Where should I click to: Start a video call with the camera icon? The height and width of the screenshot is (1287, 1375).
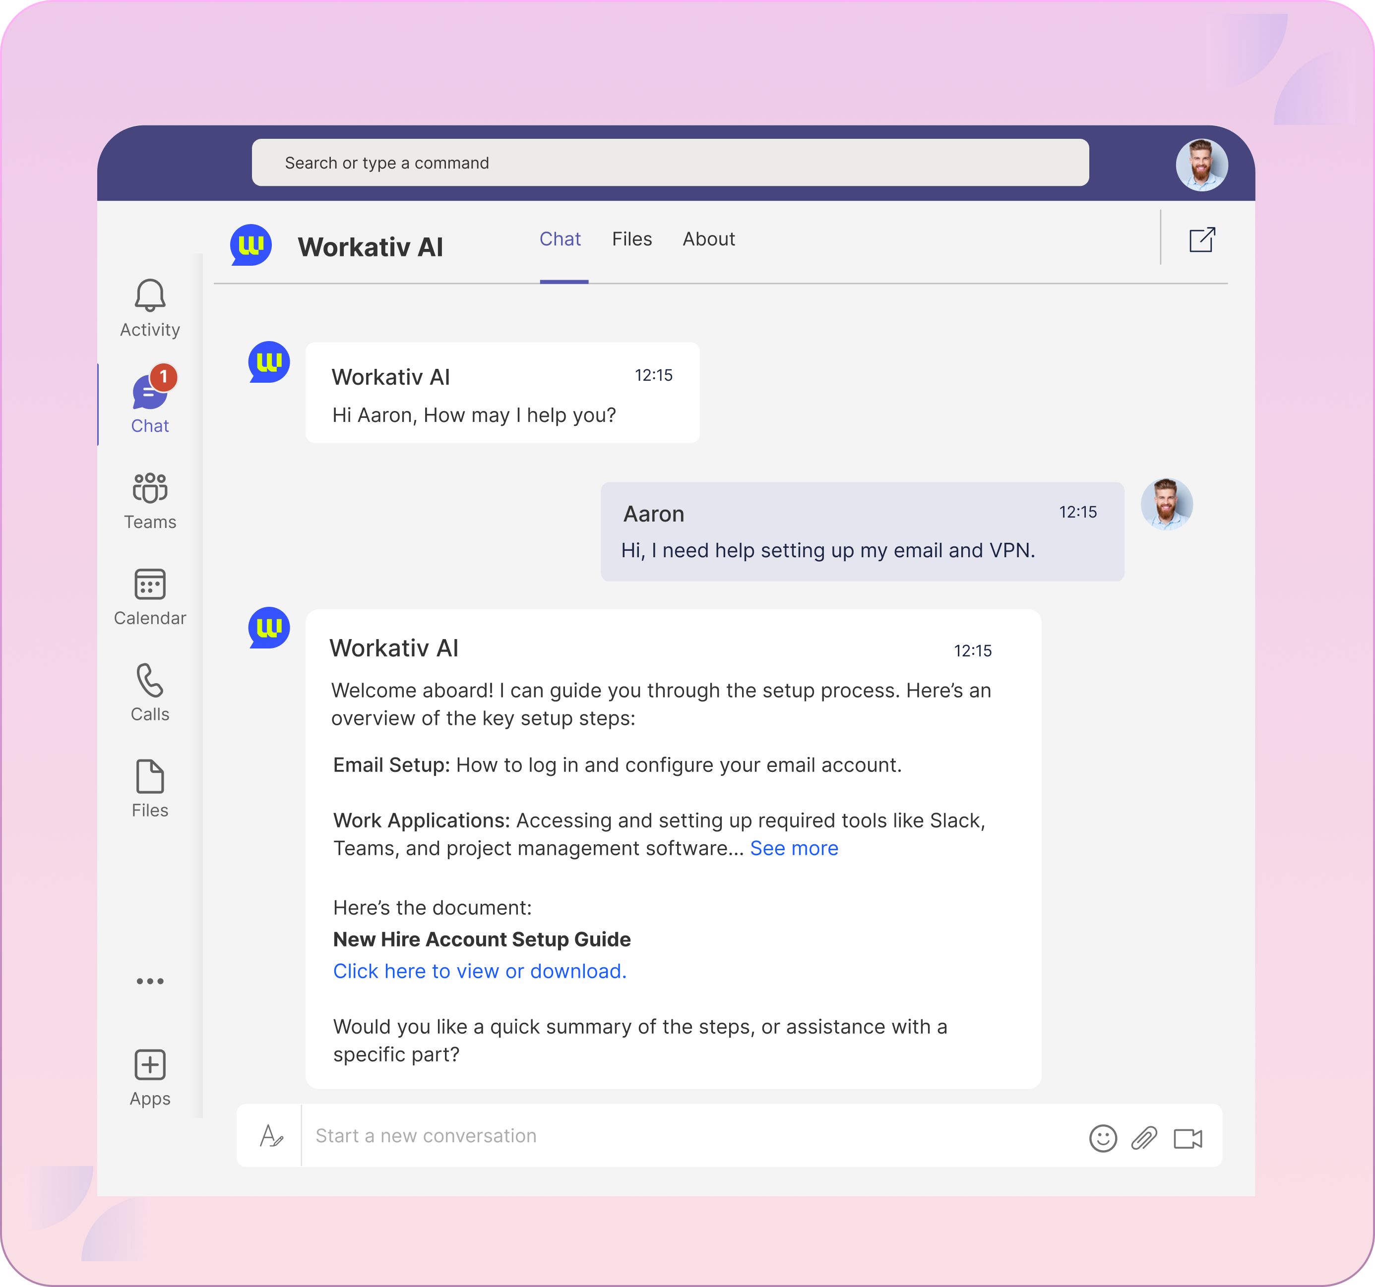point(1187,1138)
